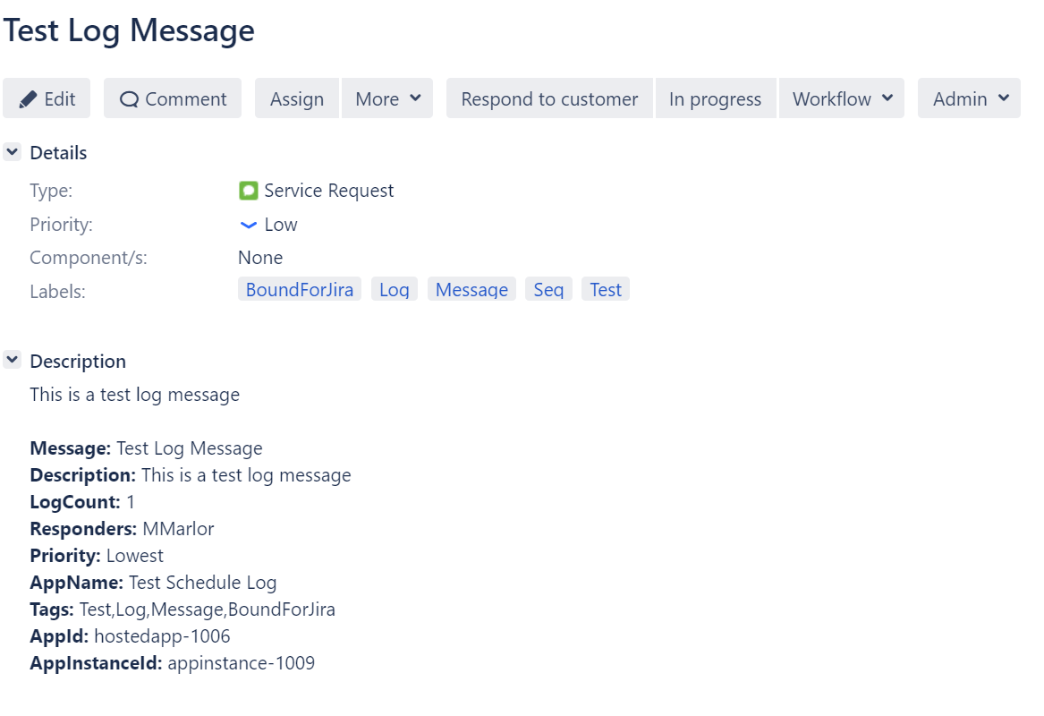Screen dimensions: 1044x716
Task: Open the Admin dropdown menu
Action: pos(968,98)
